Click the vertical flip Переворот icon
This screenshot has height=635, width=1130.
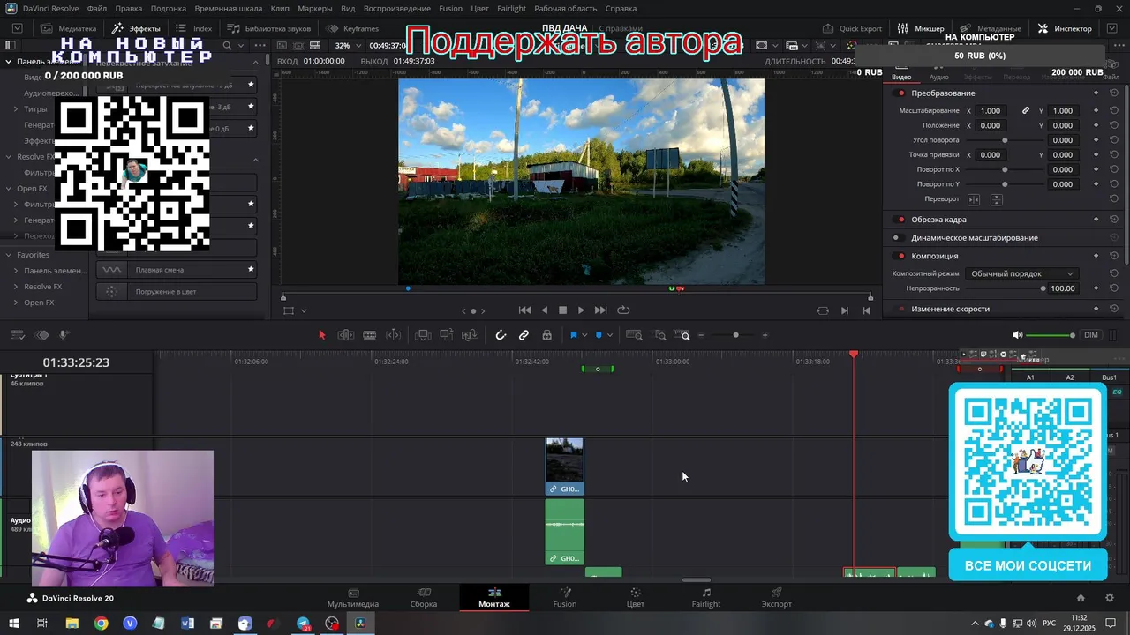click(x=996, y=199)
